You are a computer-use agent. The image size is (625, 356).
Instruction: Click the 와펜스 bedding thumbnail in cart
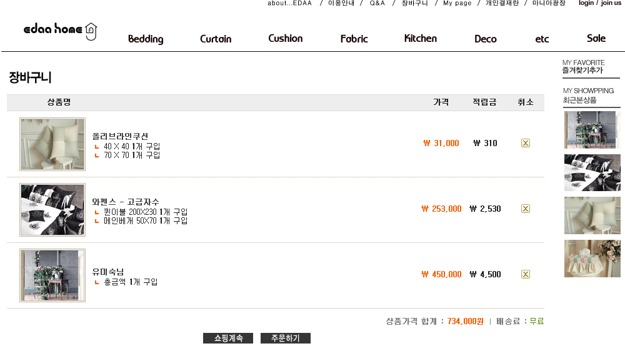52,210
